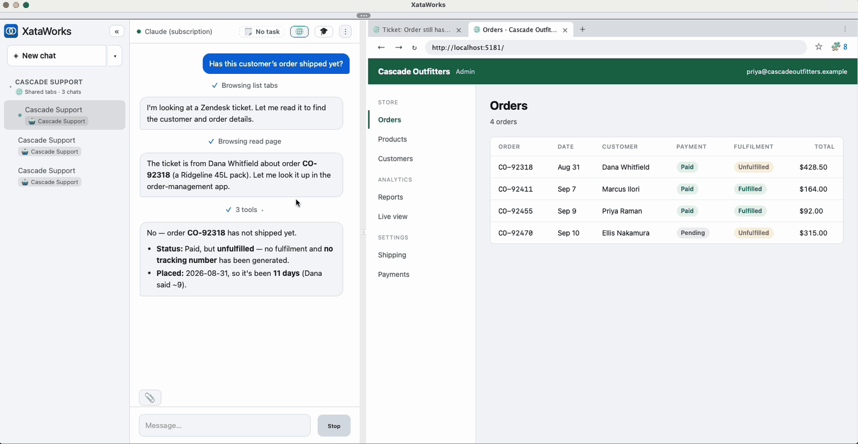Image resolution: width=858 pixels, height=444 pixels.
Task: Click the Cascade Outfitters header title
Action: [x=413, y=71]
